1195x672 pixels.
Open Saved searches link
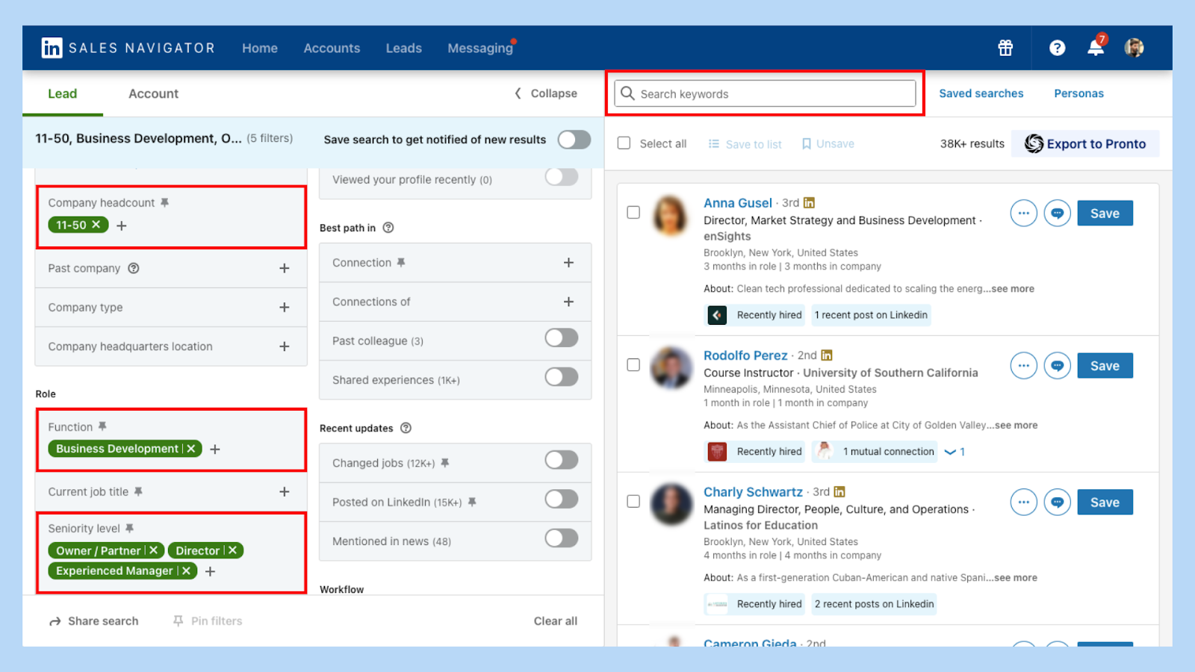tap(981, 93)
